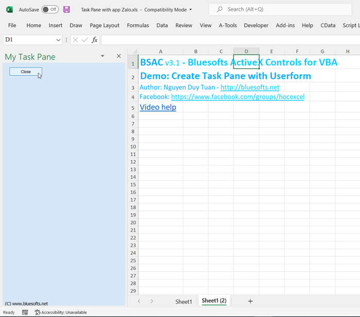Select row 10 header
The image size is (360, 317).
pos(133,147)
